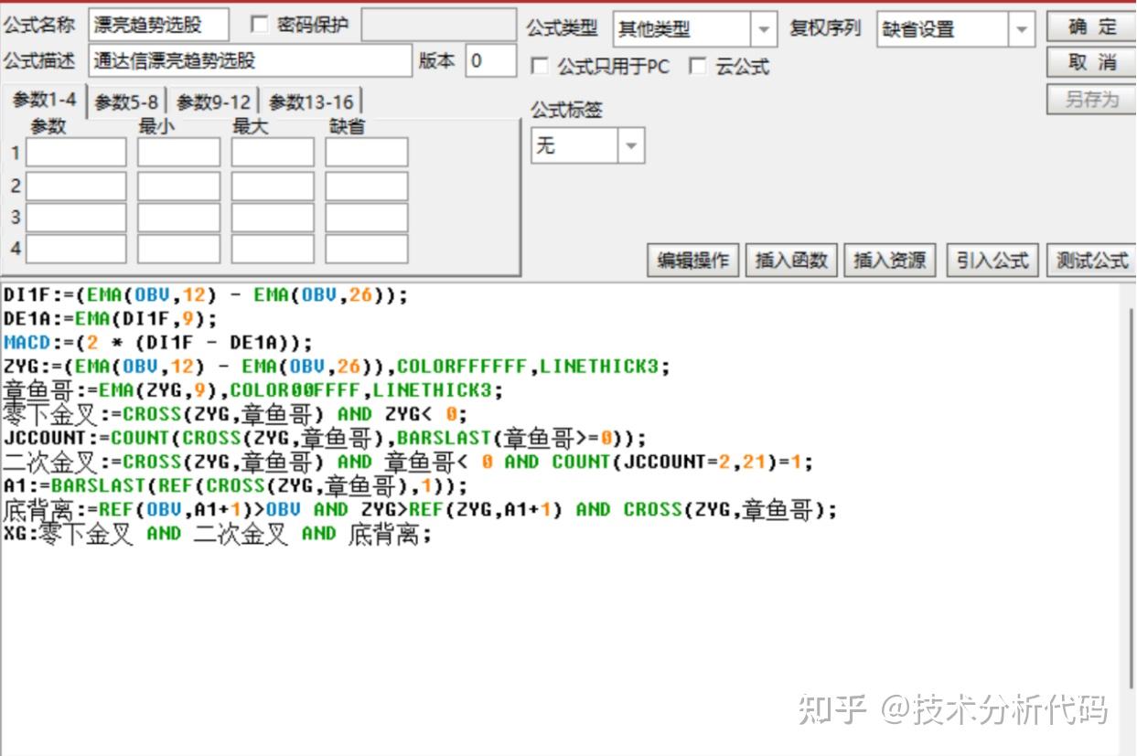Click the 二次金叉 definition code line

pos(408,462)
